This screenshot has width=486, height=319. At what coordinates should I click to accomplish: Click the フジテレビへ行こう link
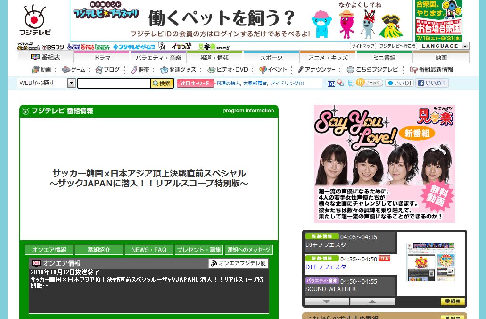[398, 46]
